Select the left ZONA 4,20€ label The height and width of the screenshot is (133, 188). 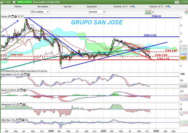pyautogui.click(x=17, y=55)
